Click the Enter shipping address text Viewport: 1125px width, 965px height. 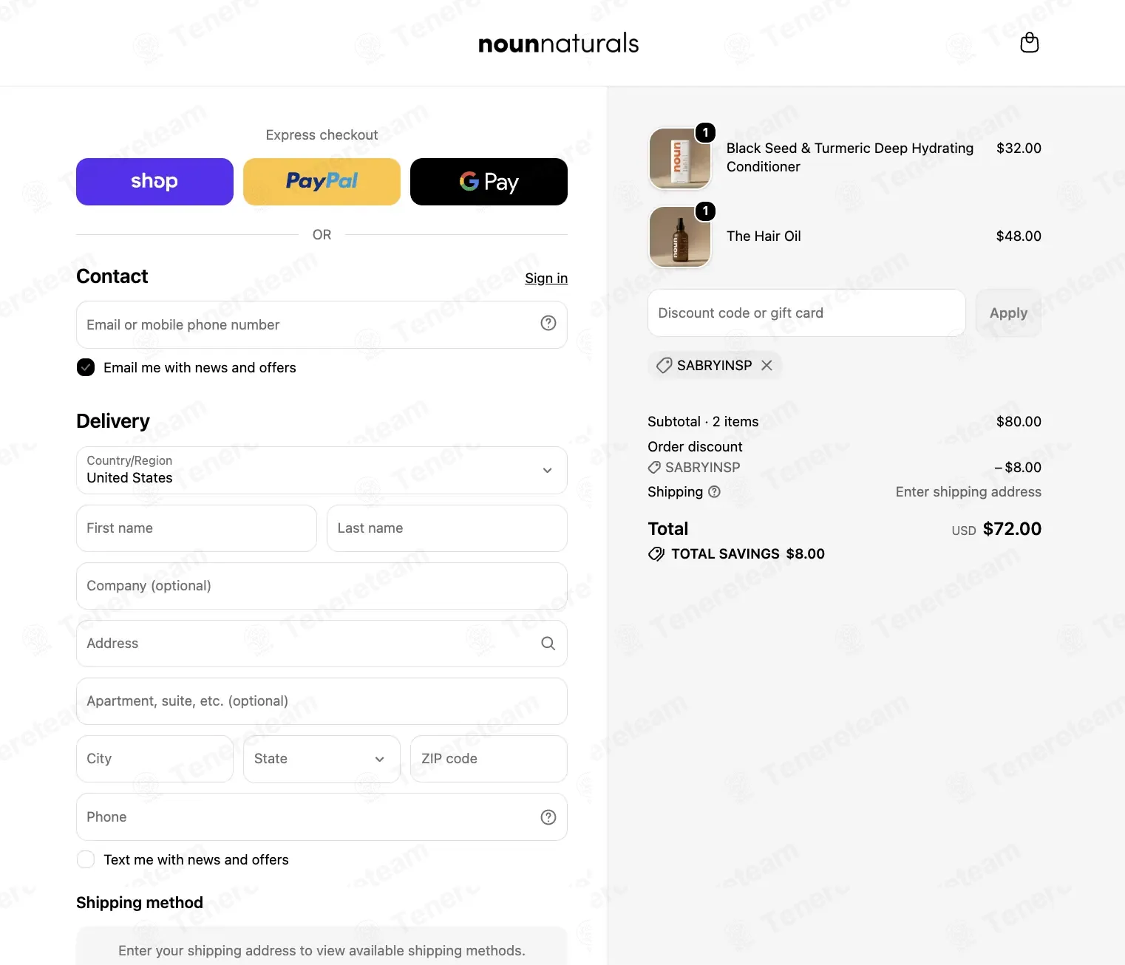click(x=968, y=492)
